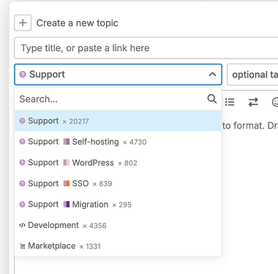Select the Marketplace category
Viewport: 278px width, 274px height.
(118, 246)
